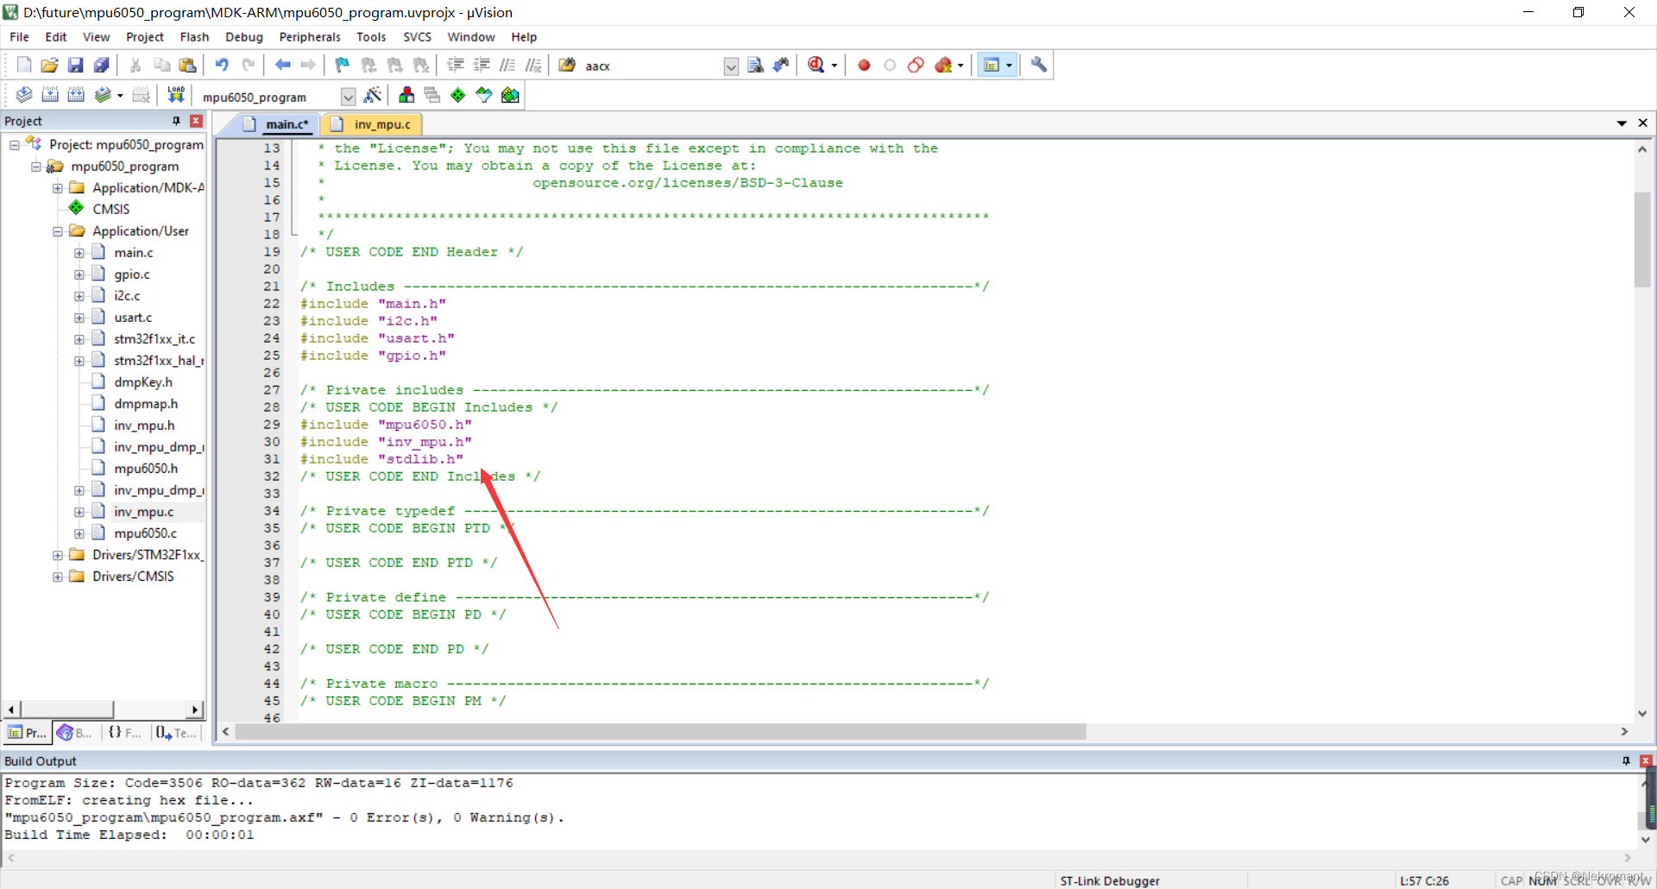Disable all breakpoints with the red circles icon
Viewport: 1657px width, 889px height.
[916, 65]
